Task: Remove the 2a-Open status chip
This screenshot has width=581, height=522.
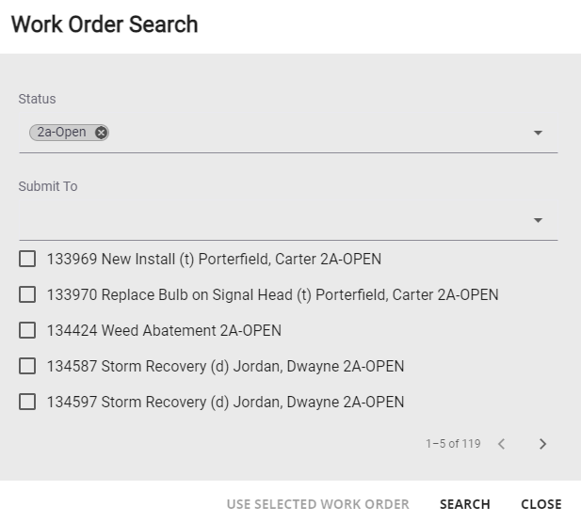Action: pos(101,133)
